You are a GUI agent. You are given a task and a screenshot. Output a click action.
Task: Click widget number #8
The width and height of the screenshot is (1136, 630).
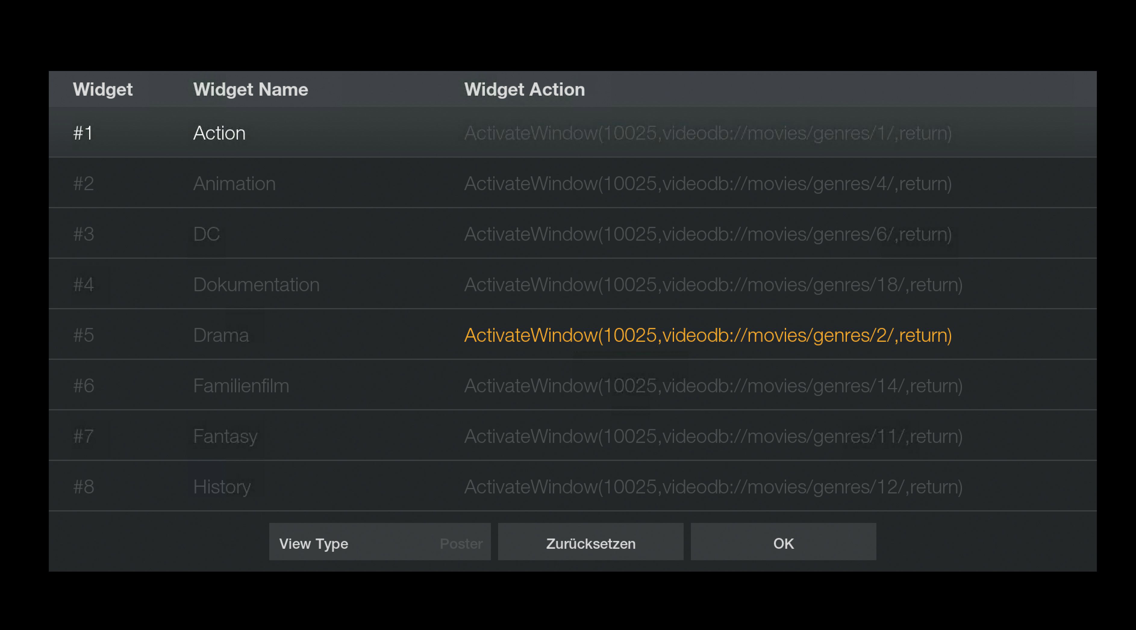pos(83,487)
